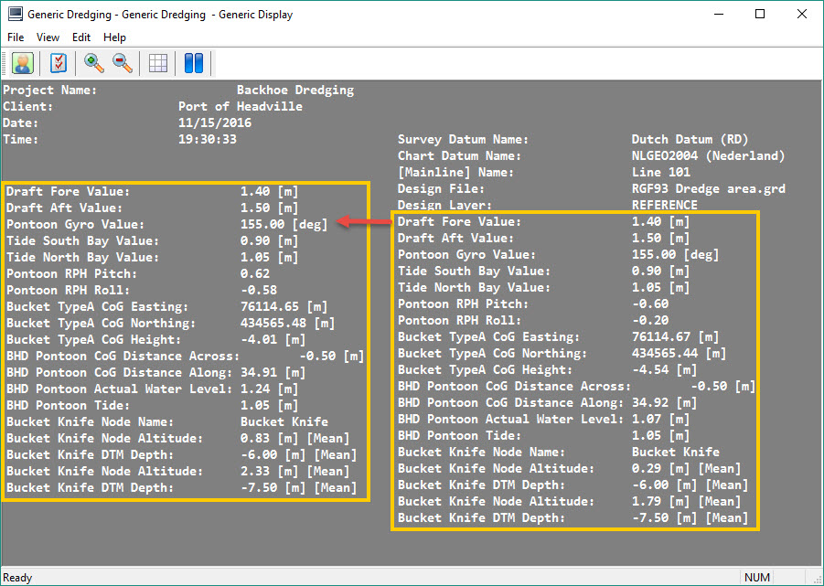Screen dimensions: 824x586
Task: Open the Help menu
Action: point(114,37)
